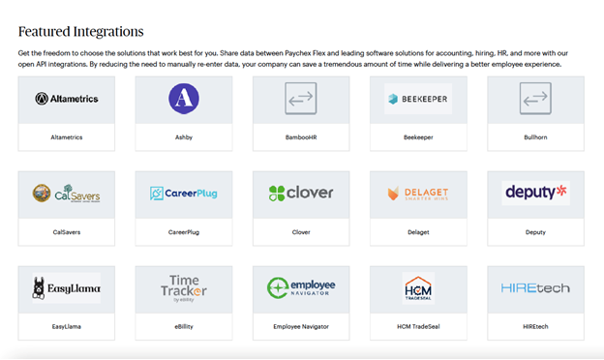Open the BambooHR integration label
The height and width of the screenshot is (360, 604).
[x=301, y=137]
